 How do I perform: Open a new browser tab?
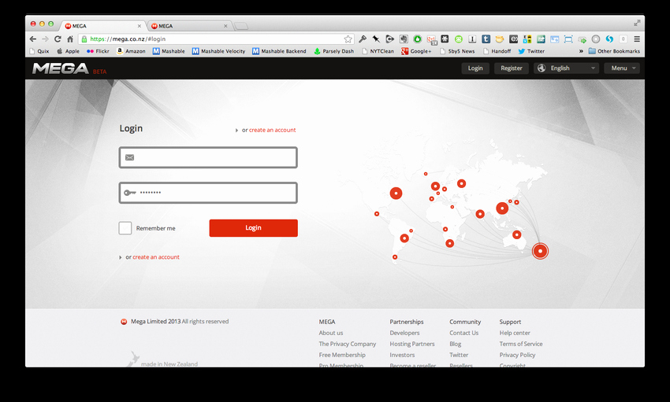pyautogui.click(x=241, y=27)
